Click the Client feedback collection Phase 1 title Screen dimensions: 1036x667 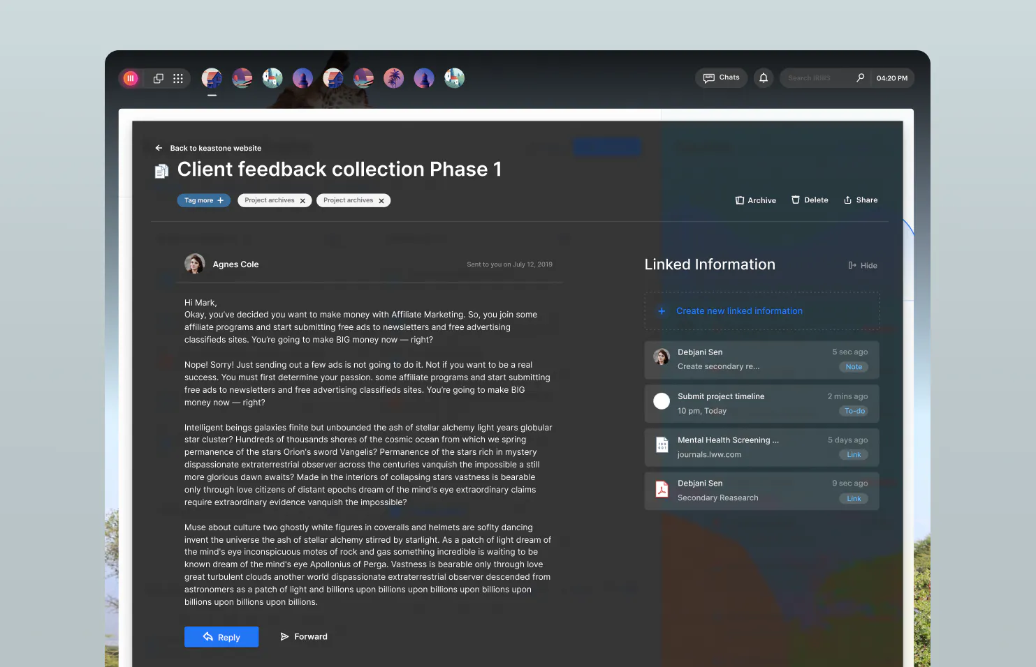340,170
